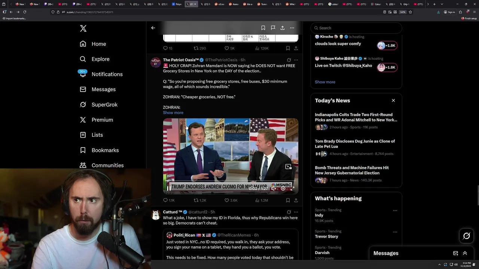
Task: Toggle picture-in-picture on the video
Action: (x=288, y=167)
